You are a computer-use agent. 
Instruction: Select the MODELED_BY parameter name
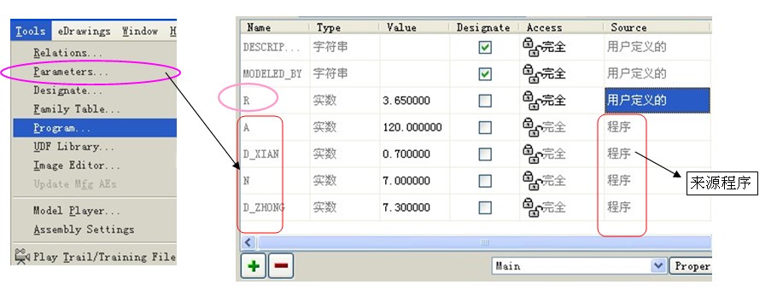click(x=272, y=74)
